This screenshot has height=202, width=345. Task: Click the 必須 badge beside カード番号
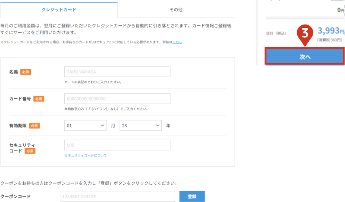coord(39,99)
